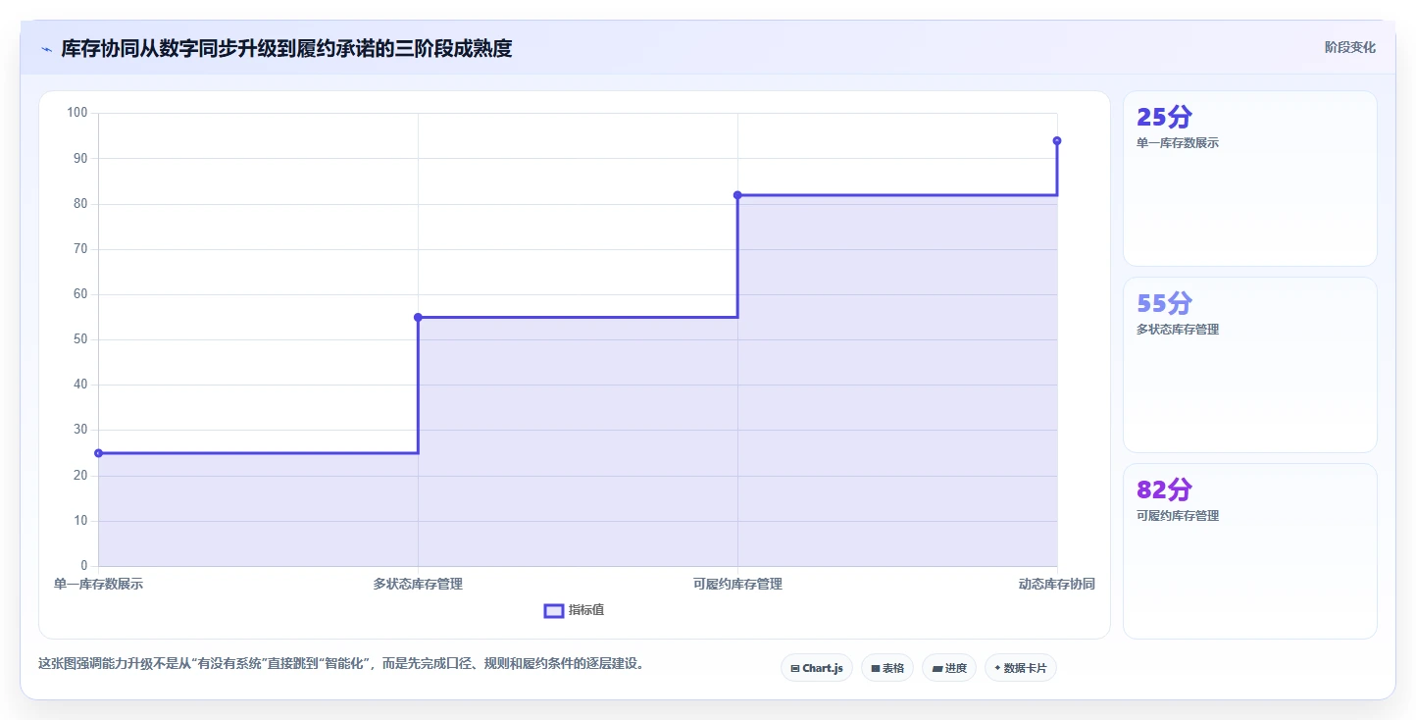This screenshot has width=1416, height=720.
Task: Click the footnote text beginning 这张图强调能力升级
Action: point(342,664)
